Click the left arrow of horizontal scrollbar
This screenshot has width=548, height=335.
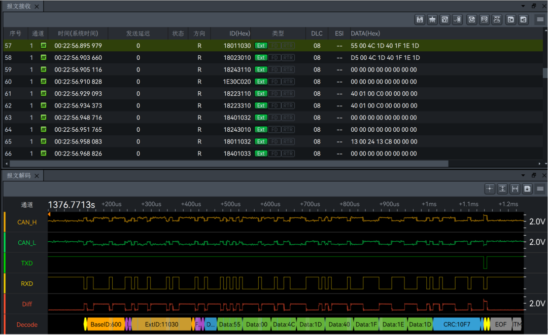[x=6, y=164]
